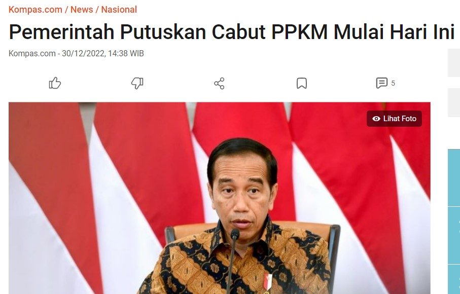460x294 pixels.
Task: Click the comment count number 5
Action: coord(393,83)
